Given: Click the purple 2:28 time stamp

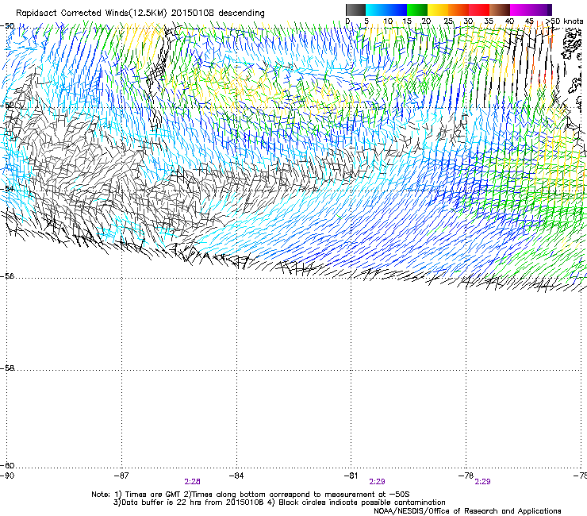Looking at the screenshot, I should tap(192, 482).
